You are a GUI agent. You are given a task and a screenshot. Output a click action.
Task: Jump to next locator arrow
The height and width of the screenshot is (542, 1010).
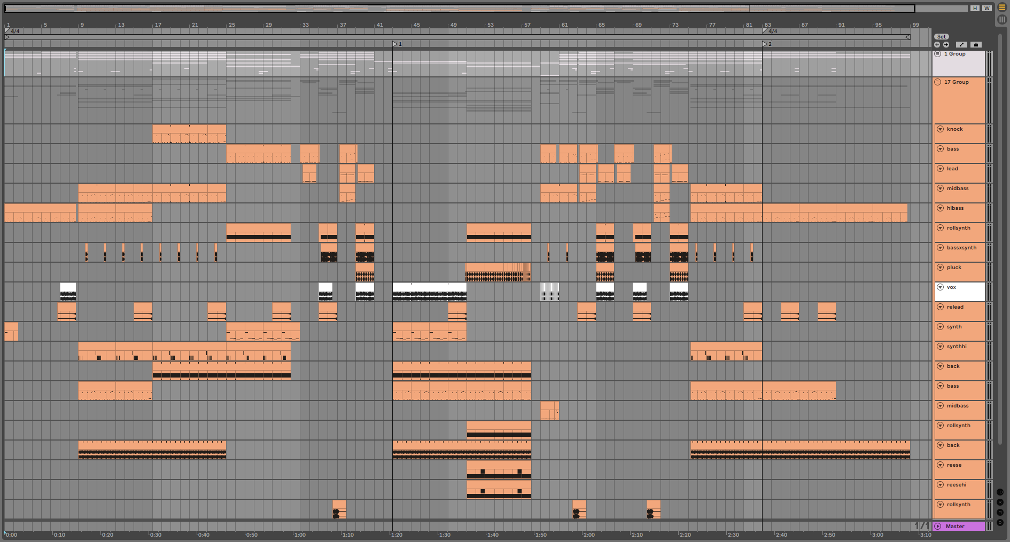pyautogui.click(x=946, y=45)
